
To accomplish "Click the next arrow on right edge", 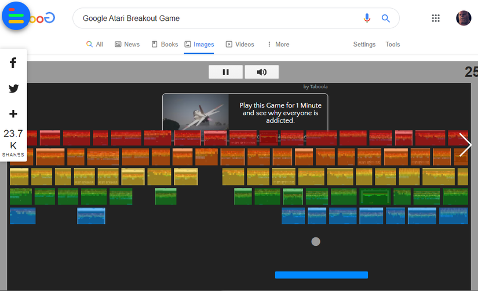I will [x=465, y=145].
